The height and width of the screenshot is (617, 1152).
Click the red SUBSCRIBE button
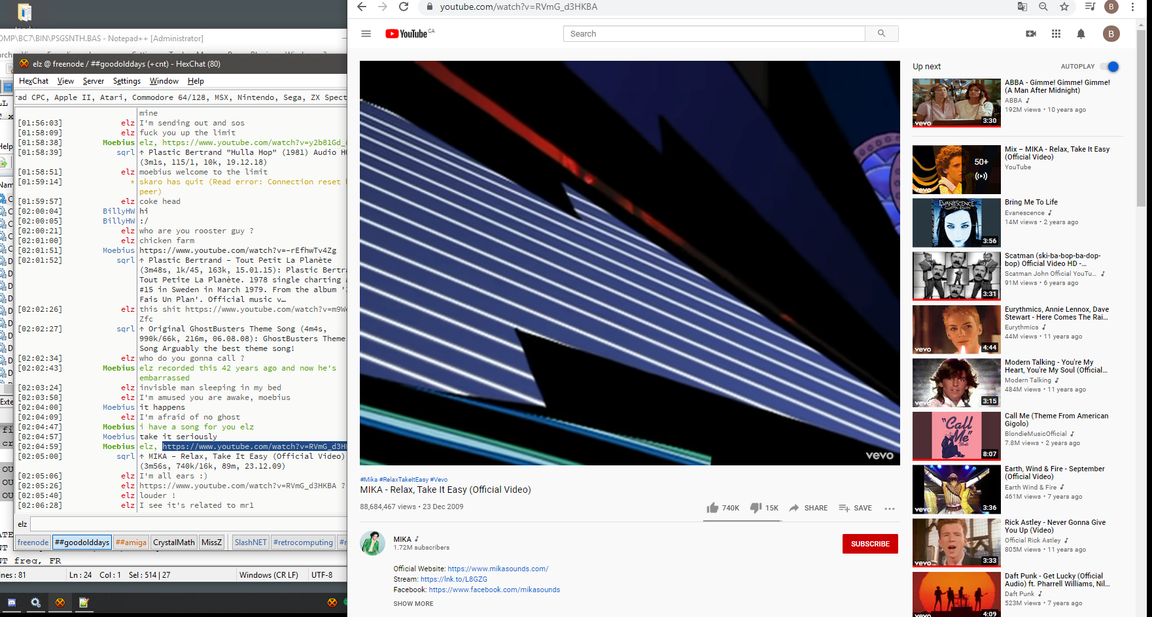tap(870, 544)
